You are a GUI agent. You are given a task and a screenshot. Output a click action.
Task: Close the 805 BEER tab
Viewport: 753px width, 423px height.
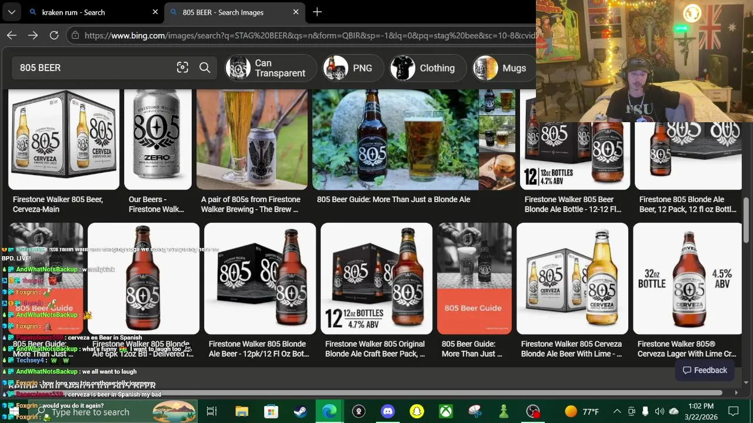296,12
